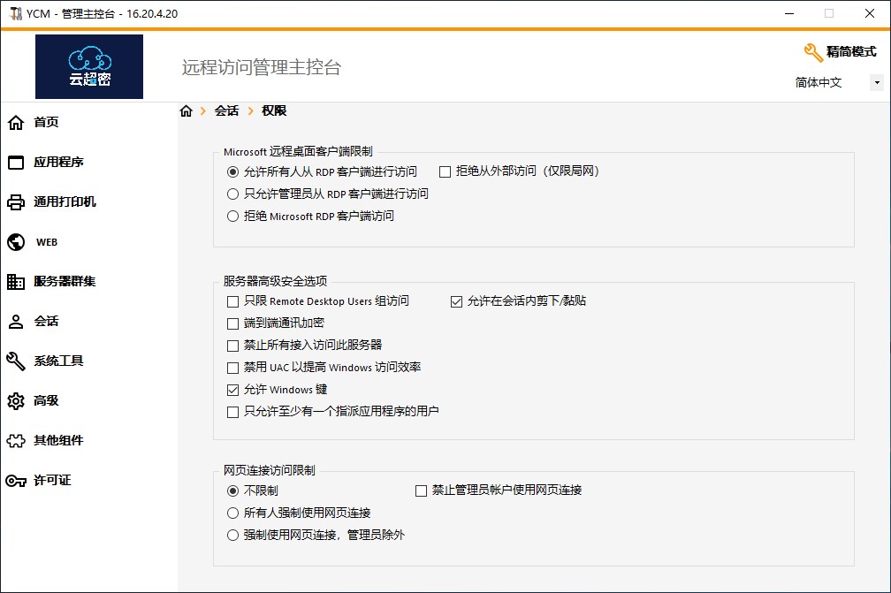Click the WEB globe icon
This screenshot has width=891, height=593.
[16, 242]
